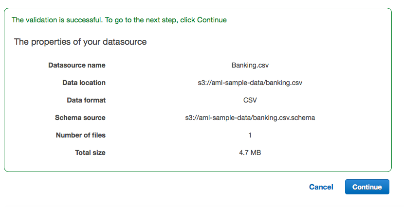Image resolution: width=404 pixels, height=207 pixels.
Task: Click the Datasource name label
Action: point(77,65)
